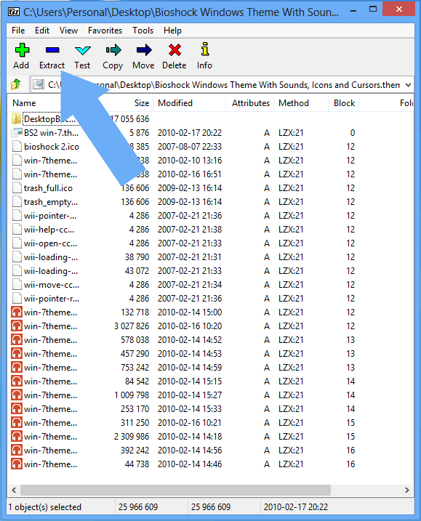Click the trash_full.ico file icon
421x521 pixels.
17,188
